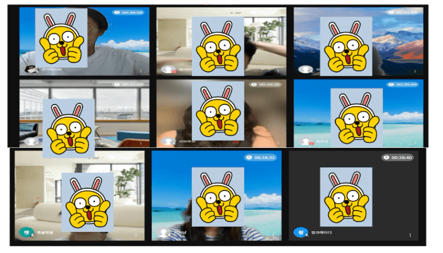Click the blue round avatar on dark tile
443x253 pixels.
click(301, 232)
